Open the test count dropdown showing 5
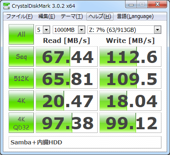 (43, 30)
